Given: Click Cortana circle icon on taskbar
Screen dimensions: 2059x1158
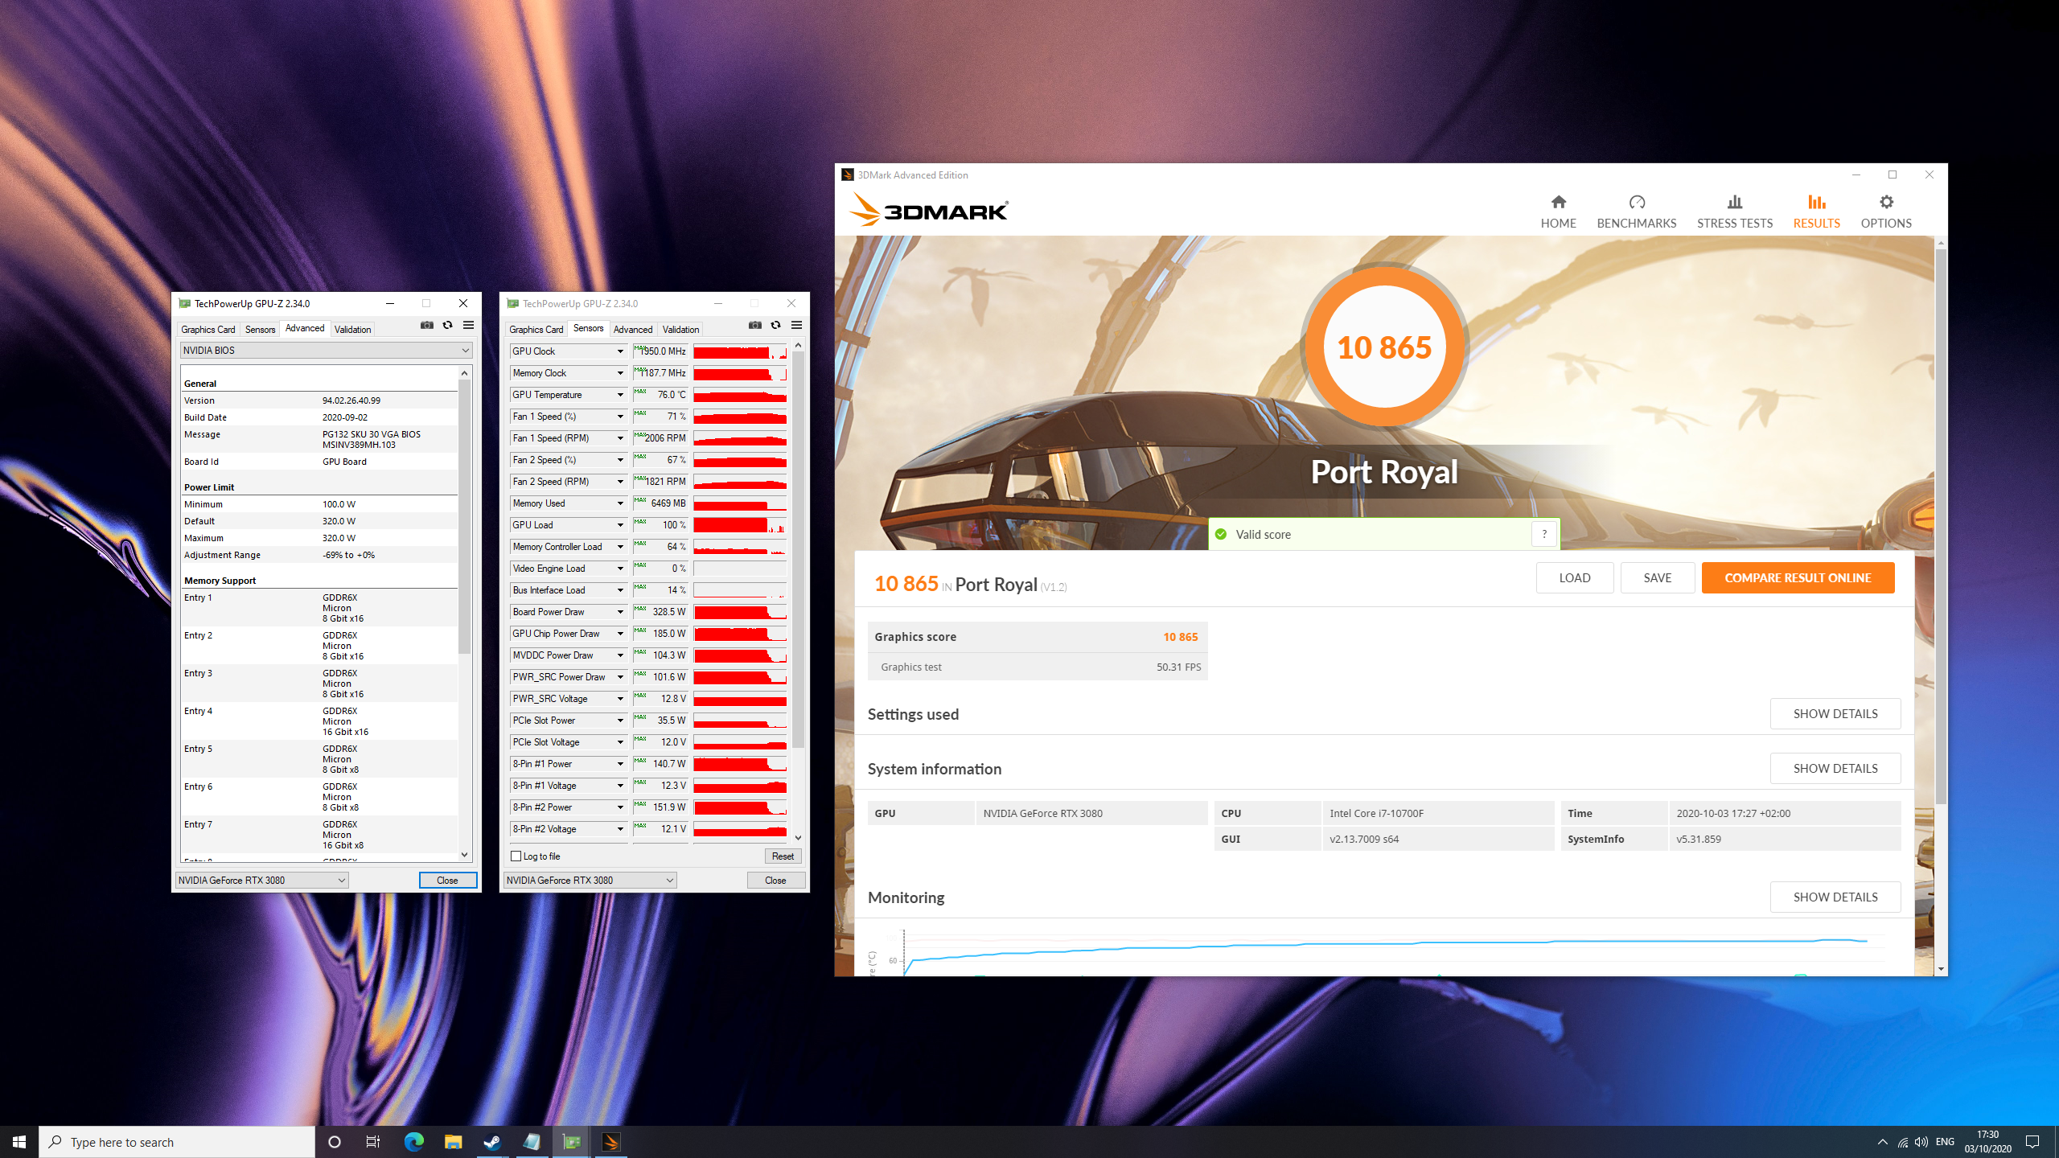Looking at the screenshot, I should click(x=335, y=1142).
